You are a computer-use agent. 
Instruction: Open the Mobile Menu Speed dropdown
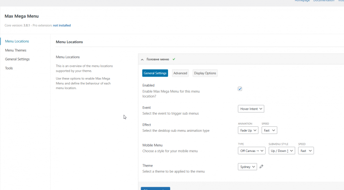pyautogui.click(x=305, y=151)
